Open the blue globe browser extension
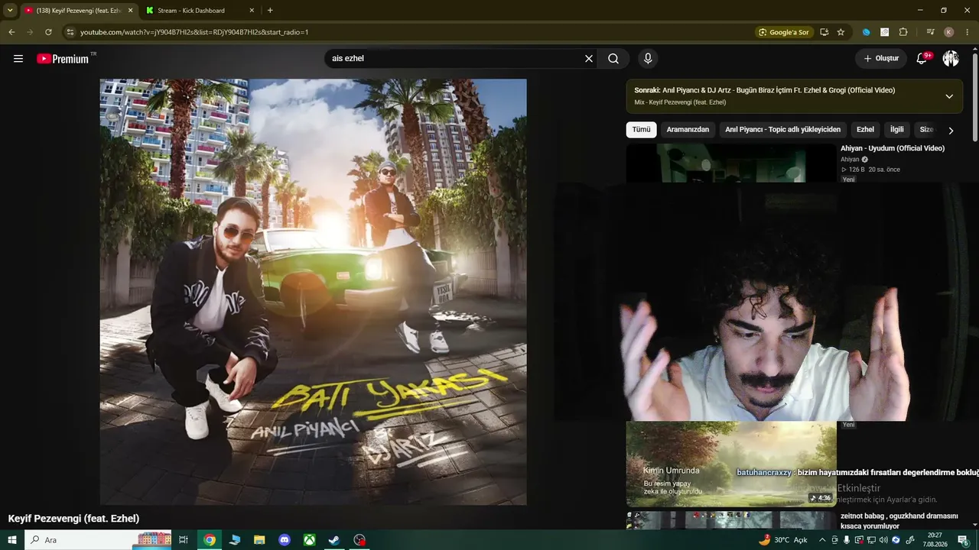This screenshot has width=979, height=550. pyautogui.click(x=866, y=32)
